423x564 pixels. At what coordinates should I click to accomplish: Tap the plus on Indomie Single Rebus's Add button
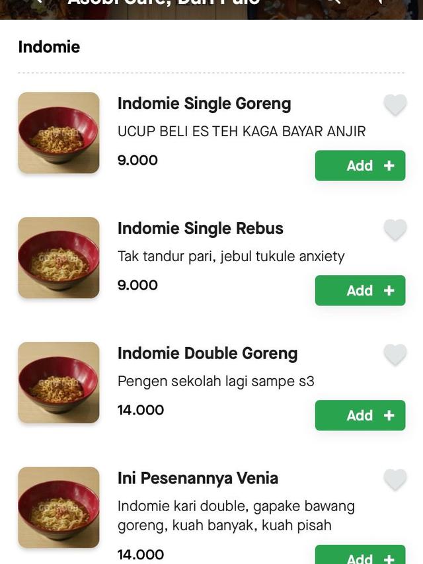[x=388, y=290]
